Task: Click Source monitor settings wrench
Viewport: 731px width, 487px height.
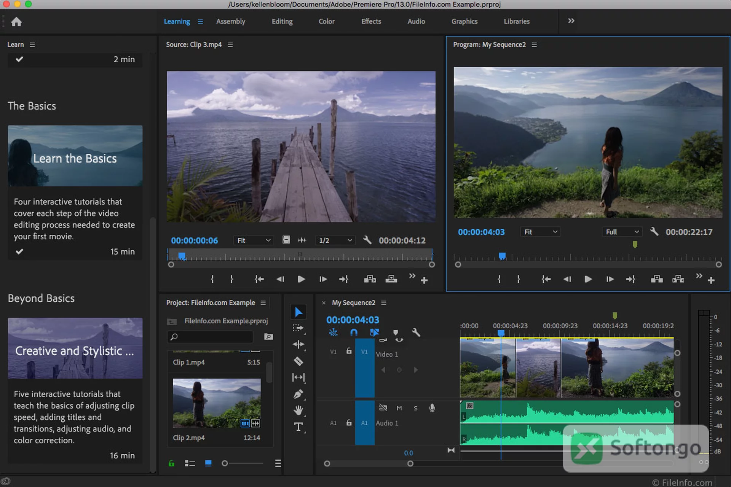Action: click(x=367, y=240)
